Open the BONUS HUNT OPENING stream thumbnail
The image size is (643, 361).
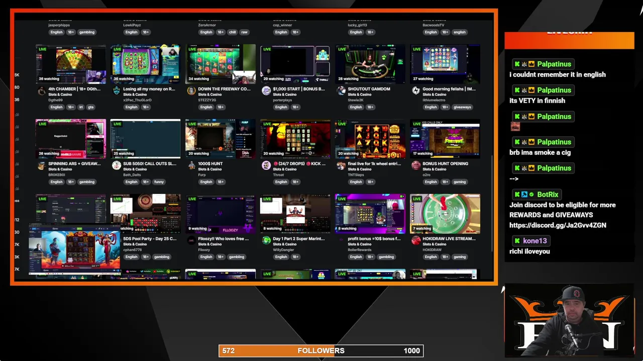point(445,138)
